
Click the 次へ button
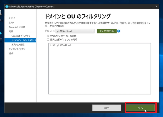point(140,108)
